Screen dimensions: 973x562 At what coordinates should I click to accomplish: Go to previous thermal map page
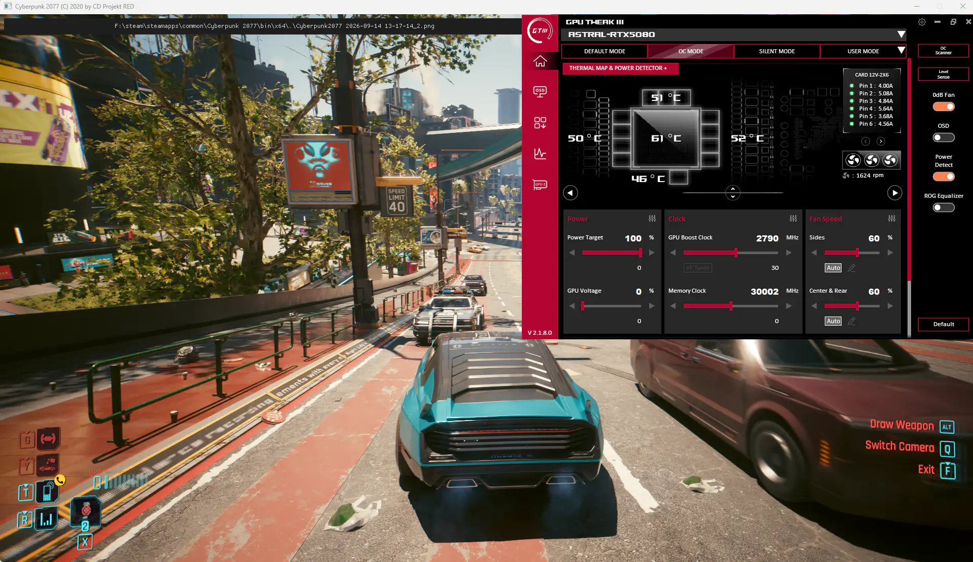[x=571, y=193]
